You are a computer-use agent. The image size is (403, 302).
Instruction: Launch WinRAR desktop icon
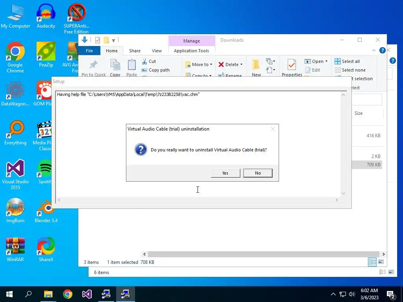click(x=15, y=250)
